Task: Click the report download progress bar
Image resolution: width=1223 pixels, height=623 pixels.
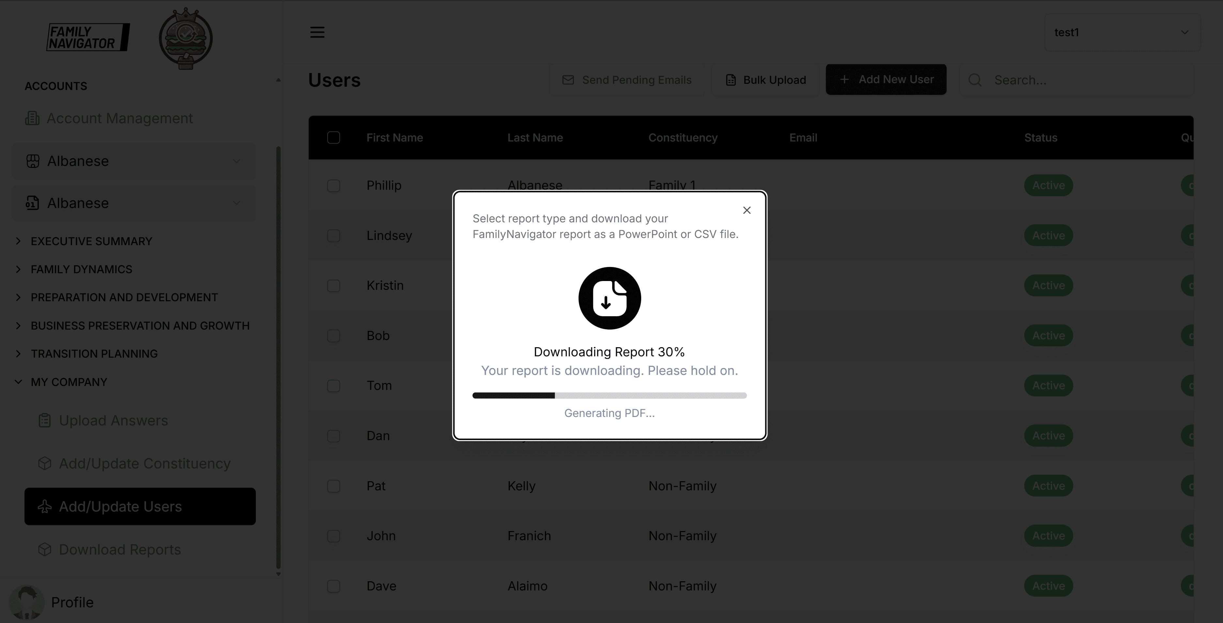Action: point(609,395)
